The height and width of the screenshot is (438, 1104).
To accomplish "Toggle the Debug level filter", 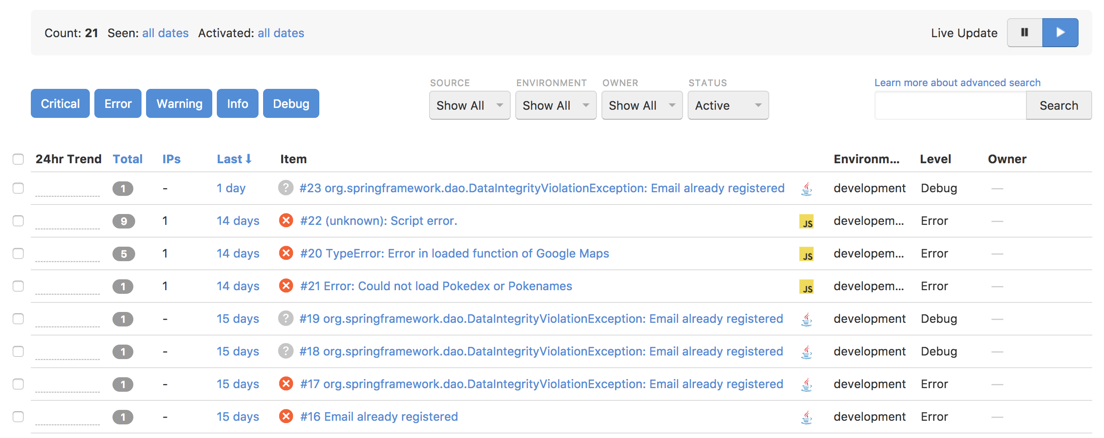I will (x=291, y=103).
